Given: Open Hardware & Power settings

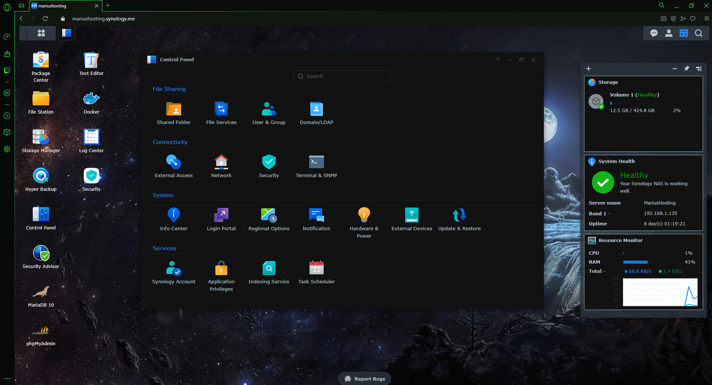Looking at the screenshot, I should (364, 223).
